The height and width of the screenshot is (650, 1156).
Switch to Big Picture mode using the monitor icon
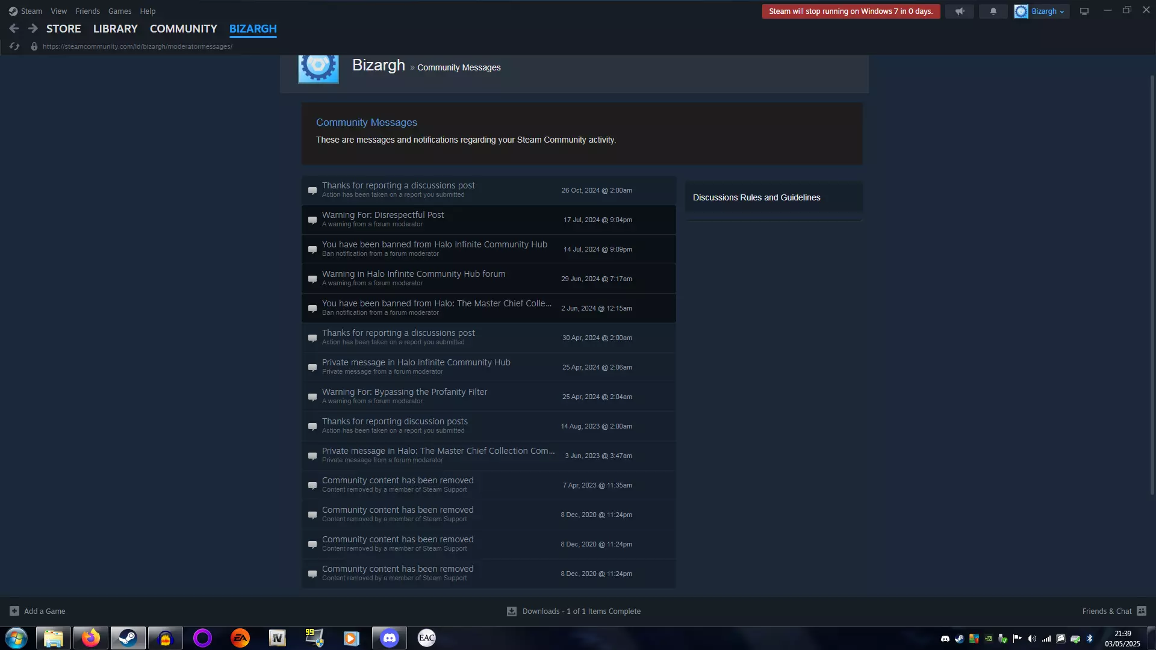(1084, 11)
